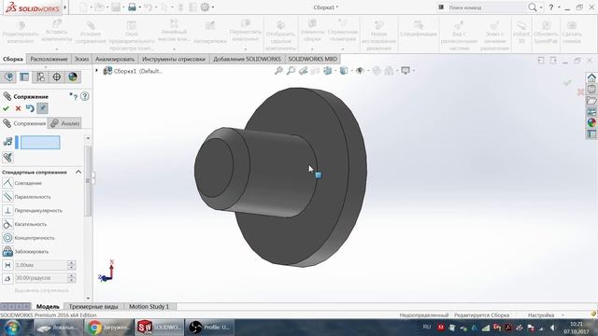Screen dimensions: 598x336
Task: Click the Print icon in the title bar
Action: (x=132, y=7)
